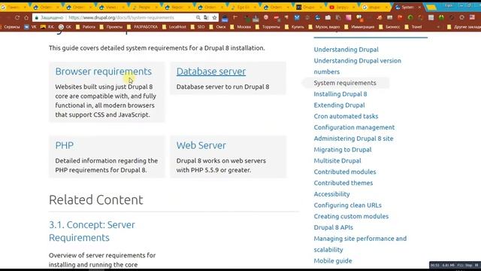Open Understanding Drupal sidebar link

[346, 50]
